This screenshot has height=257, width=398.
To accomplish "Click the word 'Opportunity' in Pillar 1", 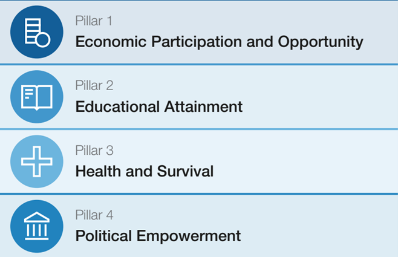I will (321, 42).
